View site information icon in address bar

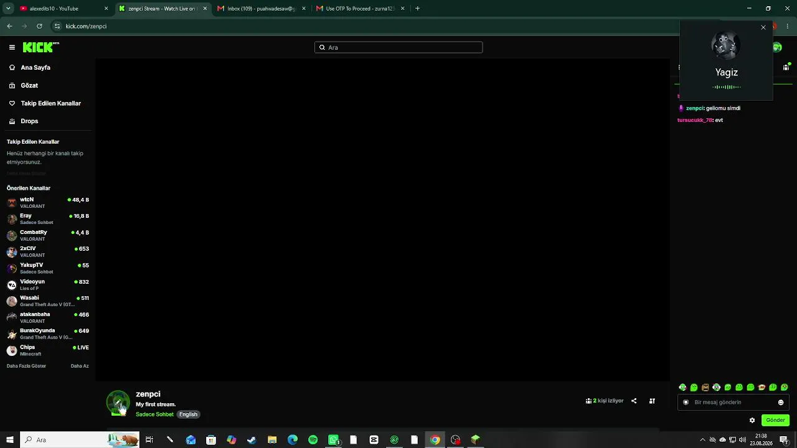pyautogui.click(x=57, y=26)
